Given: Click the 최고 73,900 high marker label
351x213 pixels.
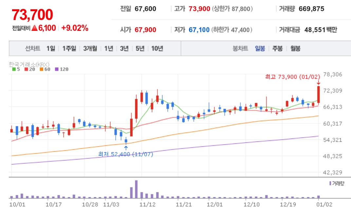Looking at the screenshot, I should tap(293, 77).
